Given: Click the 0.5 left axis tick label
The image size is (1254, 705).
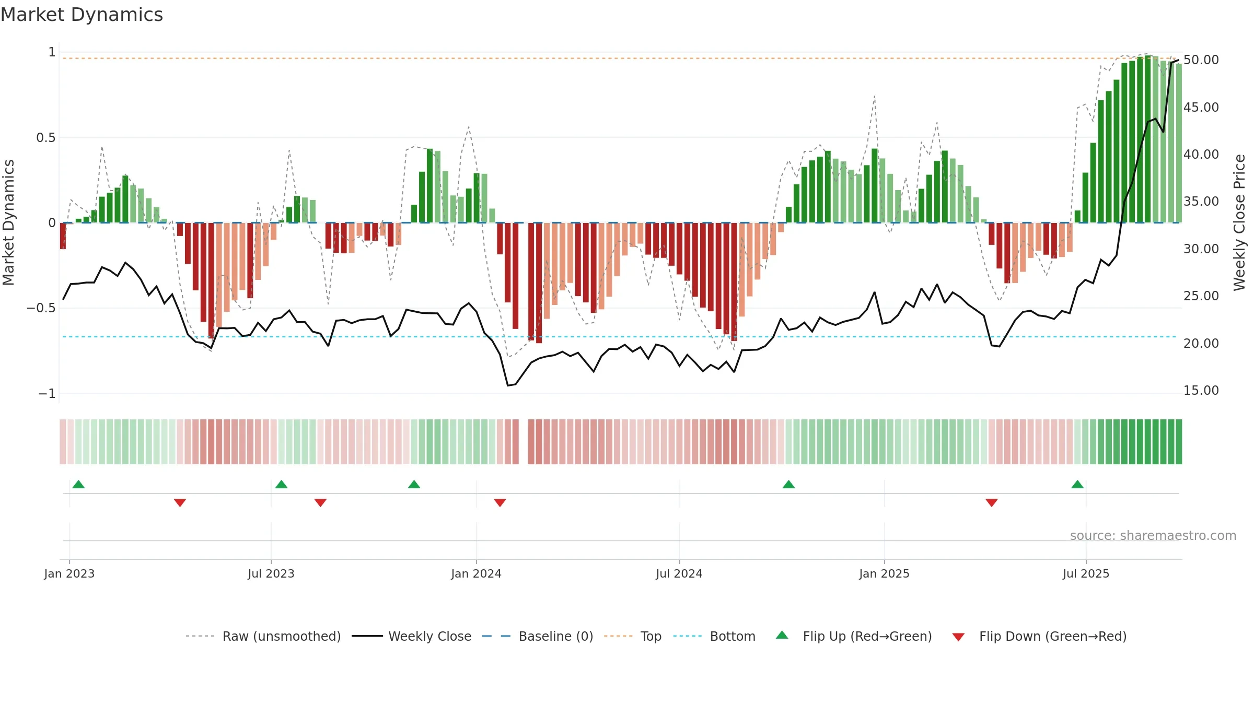Looking at the screenshot, I should tap(46, 137).
